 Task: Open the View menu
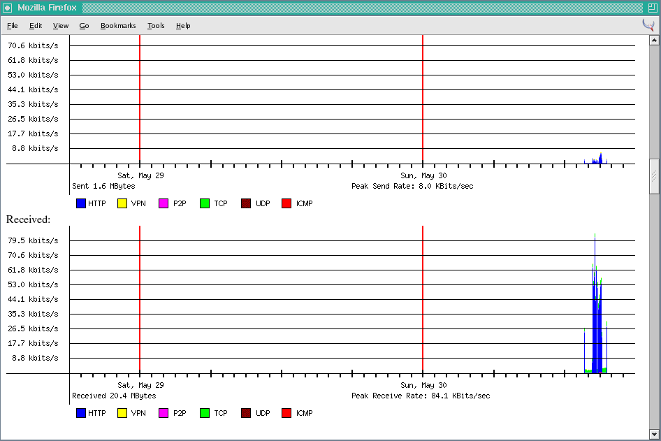[61, 26]
